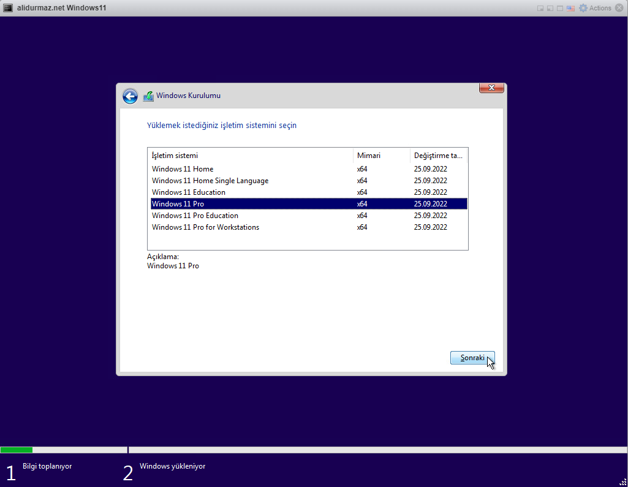Image resolution: width=628 pixels, height=487 pixels.
Task: Select Windows 11 Home edition
Action: click(x=182, y=168)
